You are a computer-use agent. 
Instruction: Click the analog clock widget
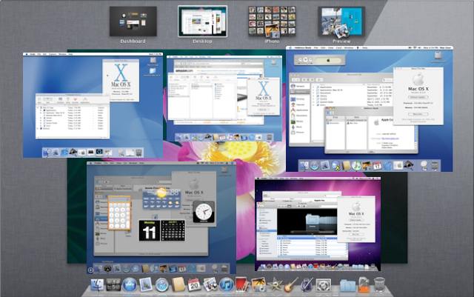pyautogui.click(x=204, y=212)
